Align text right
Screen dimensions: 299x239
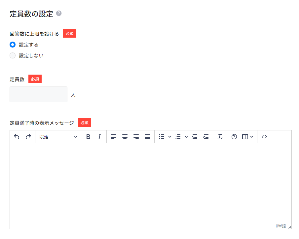(136, 137)
